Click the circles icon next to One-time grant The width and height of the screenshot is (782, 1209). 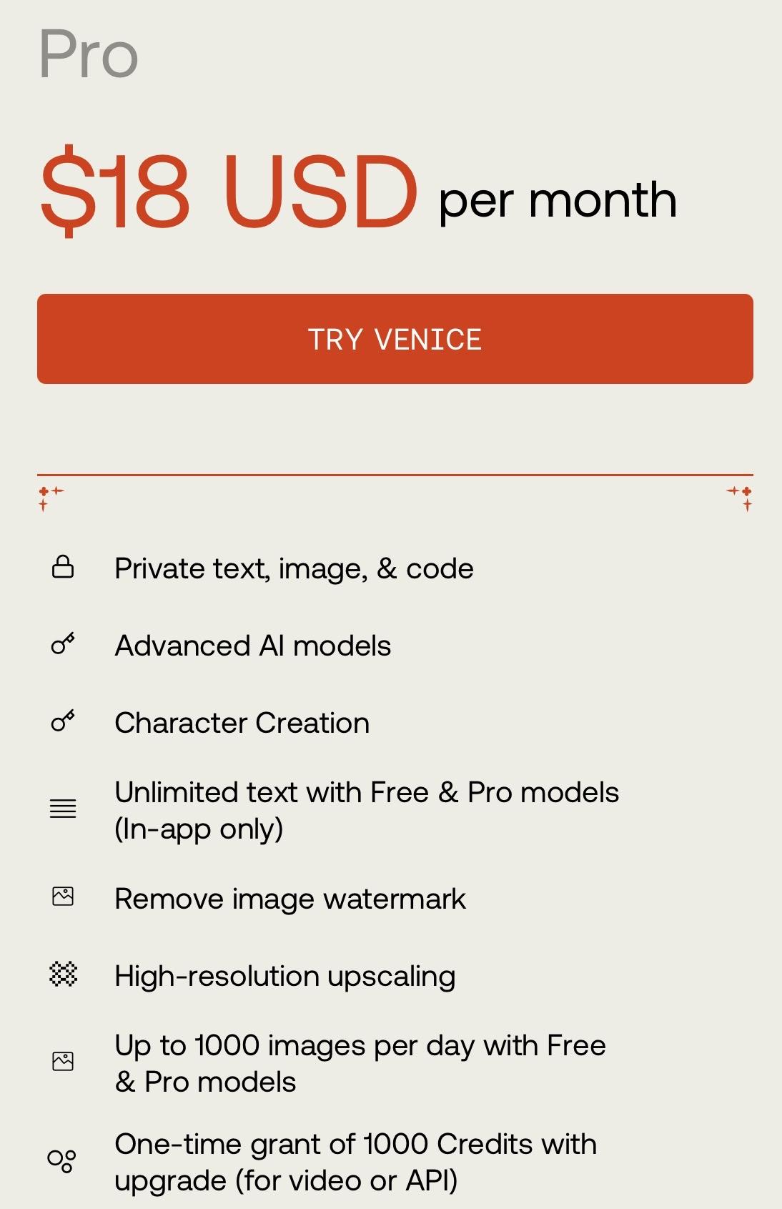click(x=61, y=1160)
